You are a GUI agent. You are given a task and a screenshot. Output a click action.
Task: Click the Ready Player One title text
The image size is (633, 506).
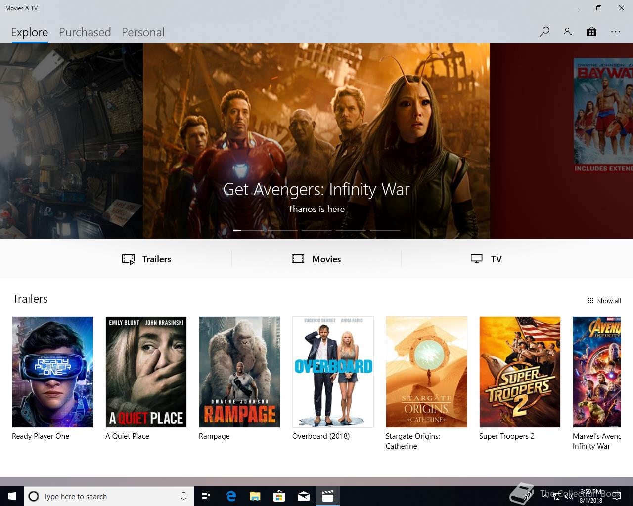pyautogui.click(x=41, y=436)
